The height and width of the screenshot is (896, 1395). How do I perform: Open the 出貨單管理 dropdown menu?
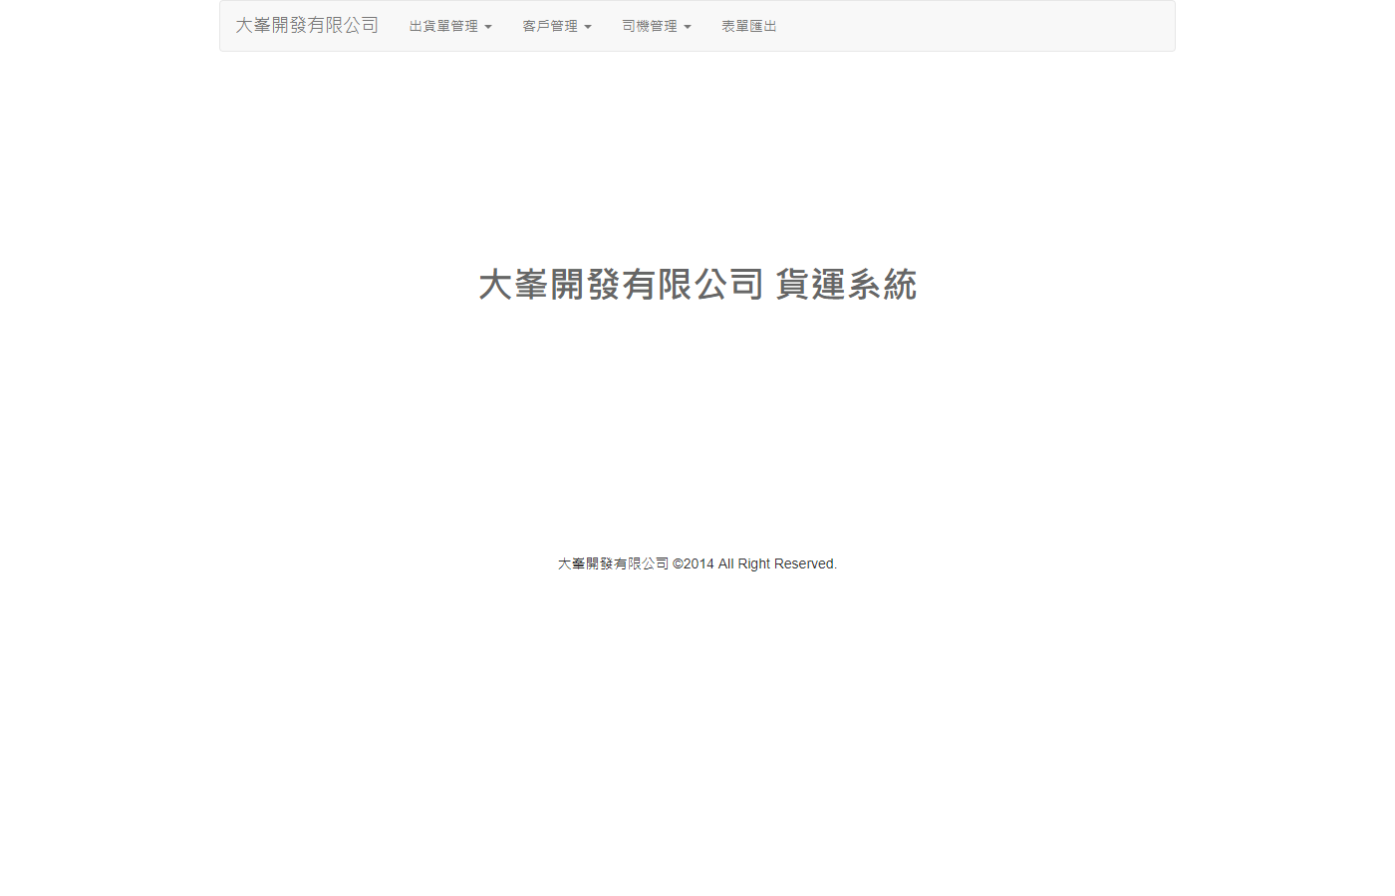[x=450, y=26]
